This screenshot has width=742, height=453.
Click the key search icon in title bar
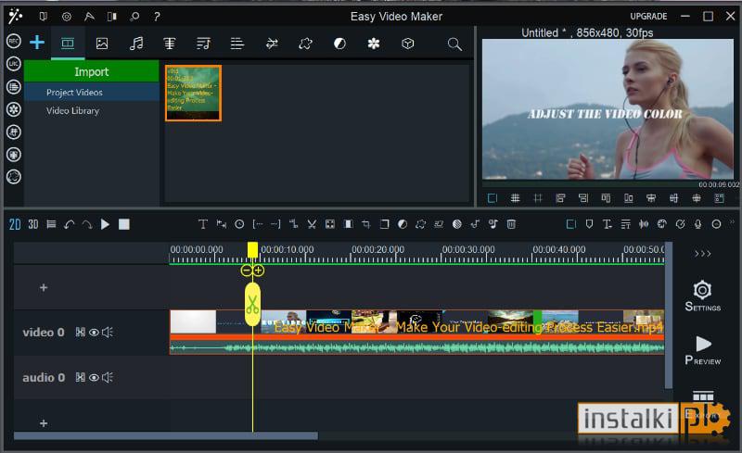134,17
